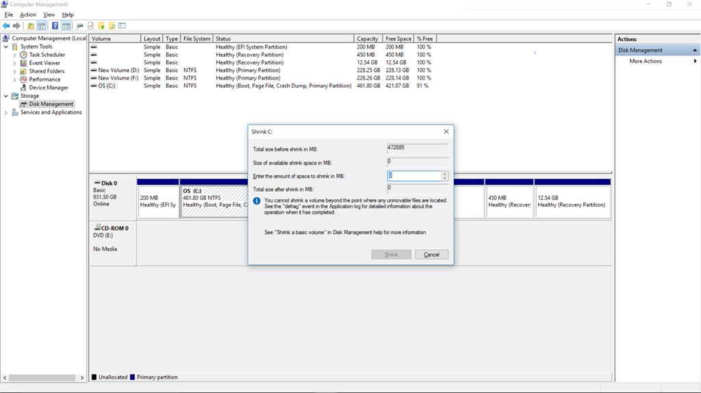Sort by the Volume column header
The width and height of the screenshot is (701, 393).
pos(115,39)
